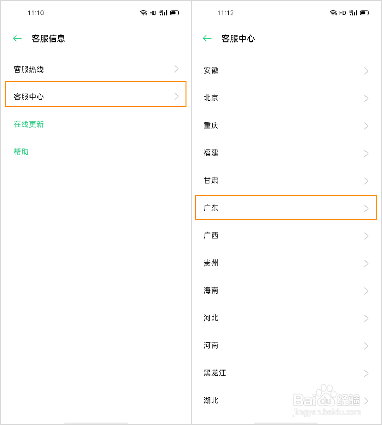This screenshot has width=382, height=425.
Task: Expand the 广东 province entry
Action: [x=286, y=207]
